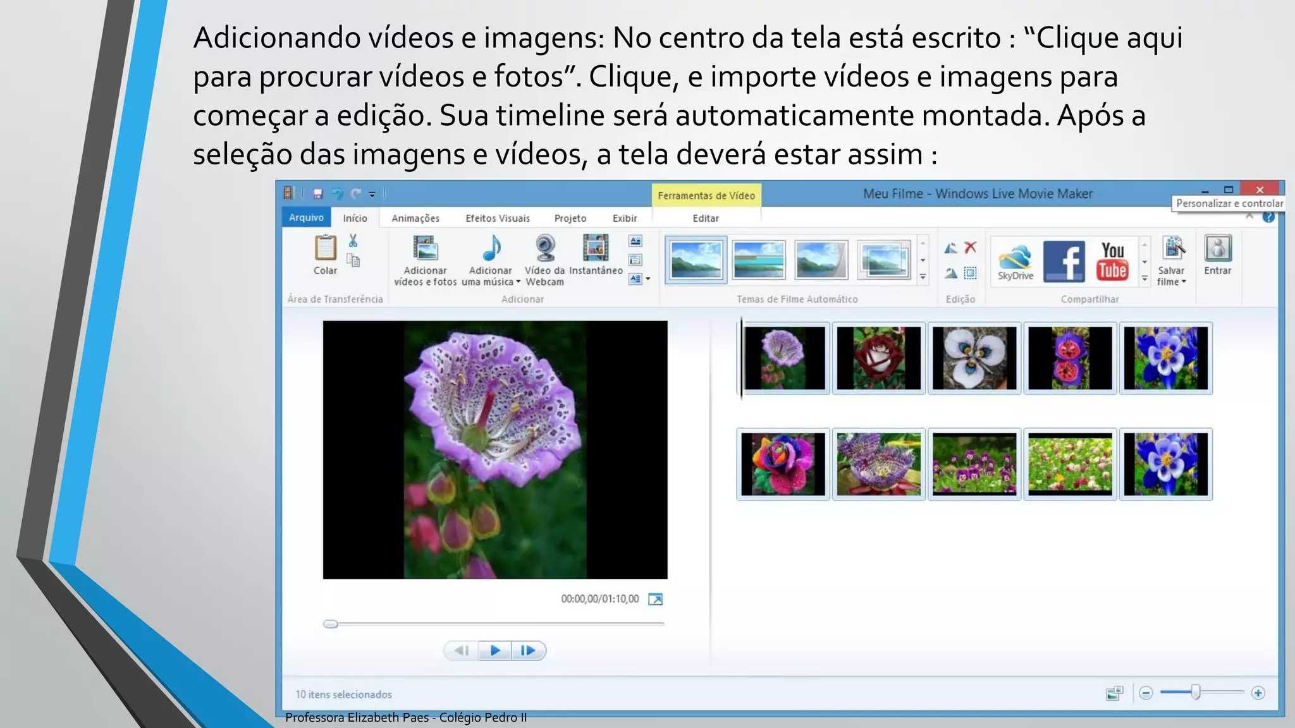This screenshot has width=1295, height=728.
Task: Take an Instantâneo snapshot
Action: [x=596, y=248]
